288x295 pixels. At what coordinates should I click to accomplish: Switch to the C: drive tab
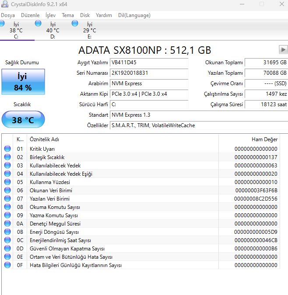[x=16, y=31]
